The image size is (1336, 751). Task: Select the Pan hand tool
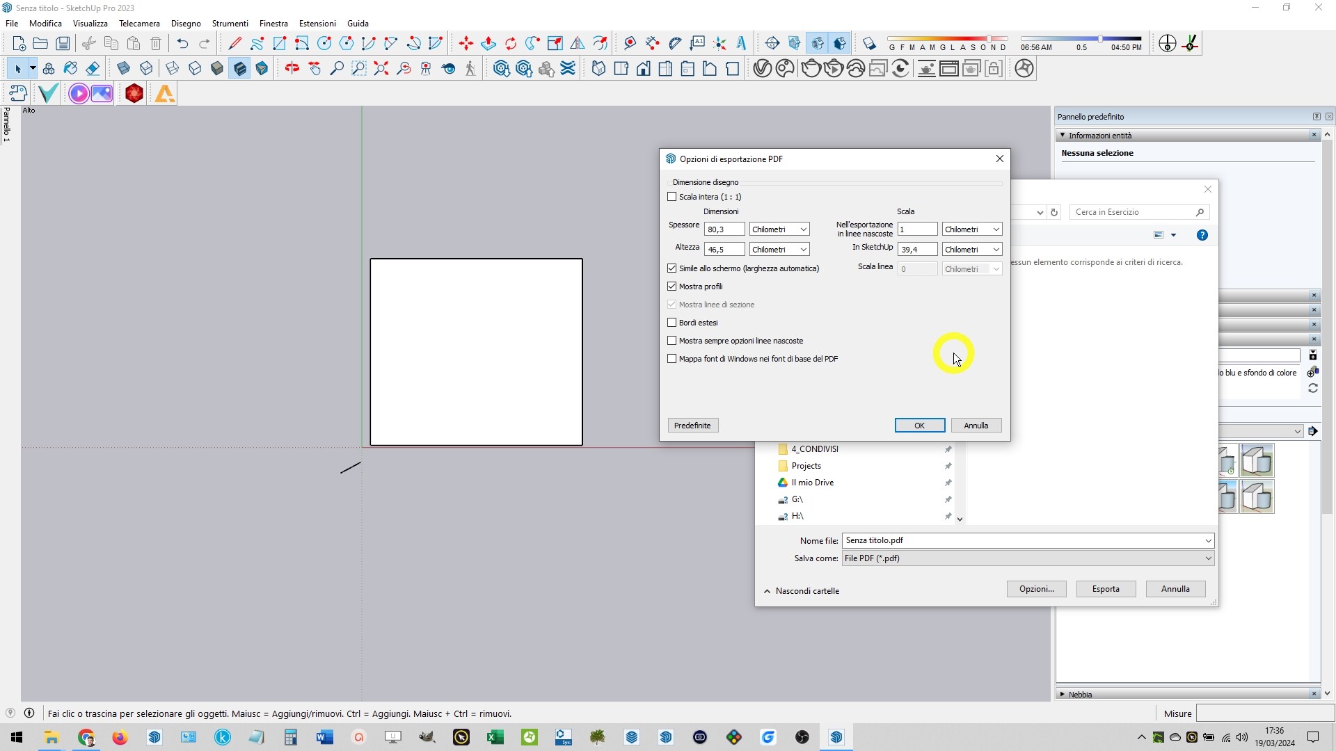(x=315, y=68)
